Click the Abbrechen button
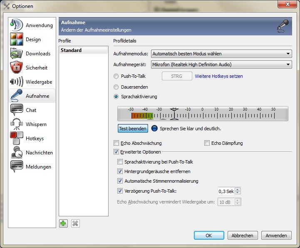 [x=243, y=236]
